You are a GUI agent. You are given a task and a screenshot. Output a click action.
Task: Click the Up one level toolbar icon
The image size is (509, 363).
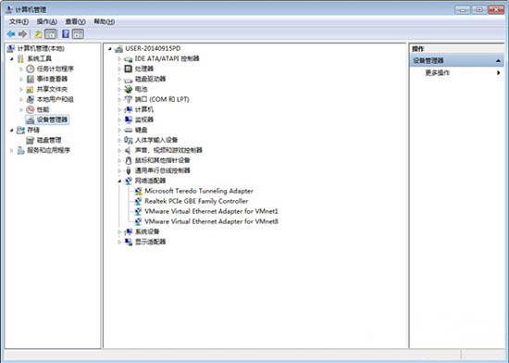(38, 33)
